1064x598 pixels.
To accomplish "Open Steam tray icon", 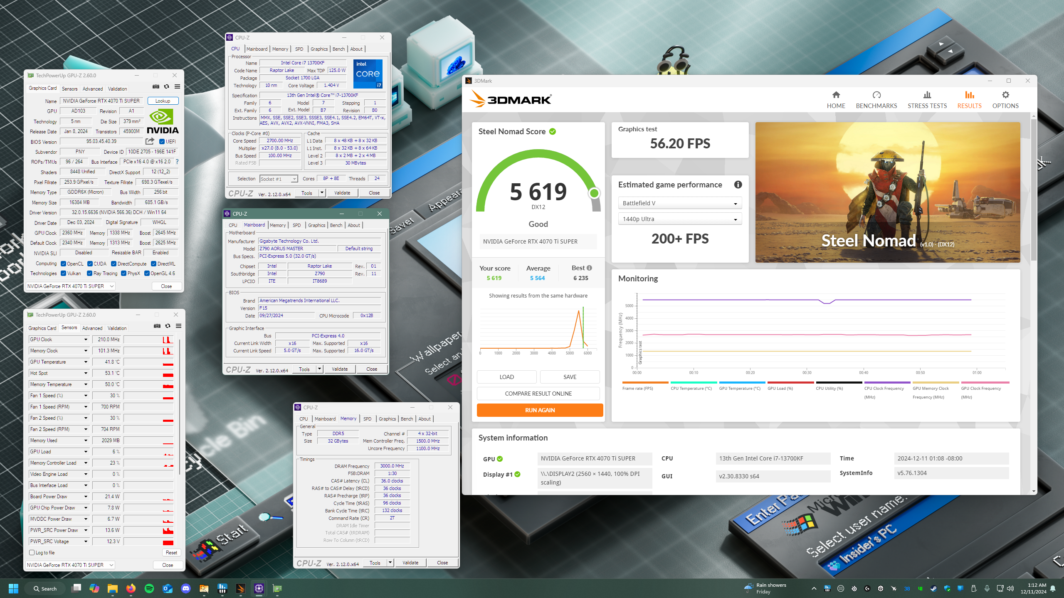I will click(x=933, y=588).
